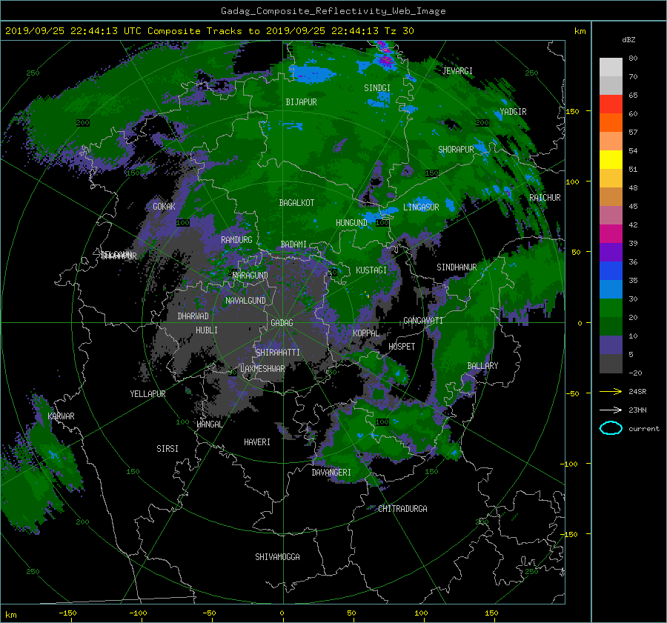
Task: Click the red 65 dBZ color swatch
Action: tap(611, 104)
